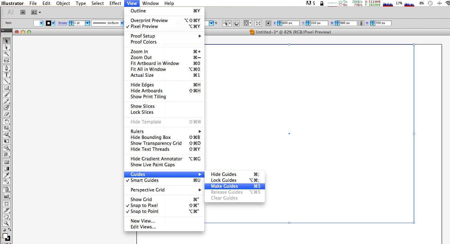This screenshot has height=244, width=450.
Task: Select the Eyedropper tool
Action: [x=7, y=175]
